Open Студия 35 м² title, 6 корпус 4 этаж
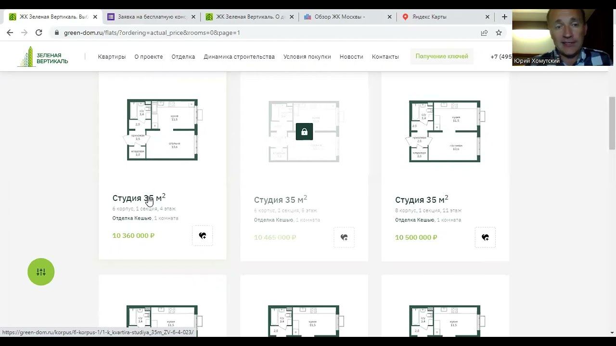Image resolution: width=616 pixels, height=346 pixels. 139,198
